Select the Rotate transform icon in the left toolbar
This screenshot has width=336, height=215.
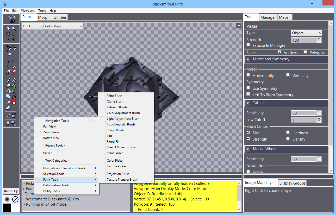click(x=13, y=47)
